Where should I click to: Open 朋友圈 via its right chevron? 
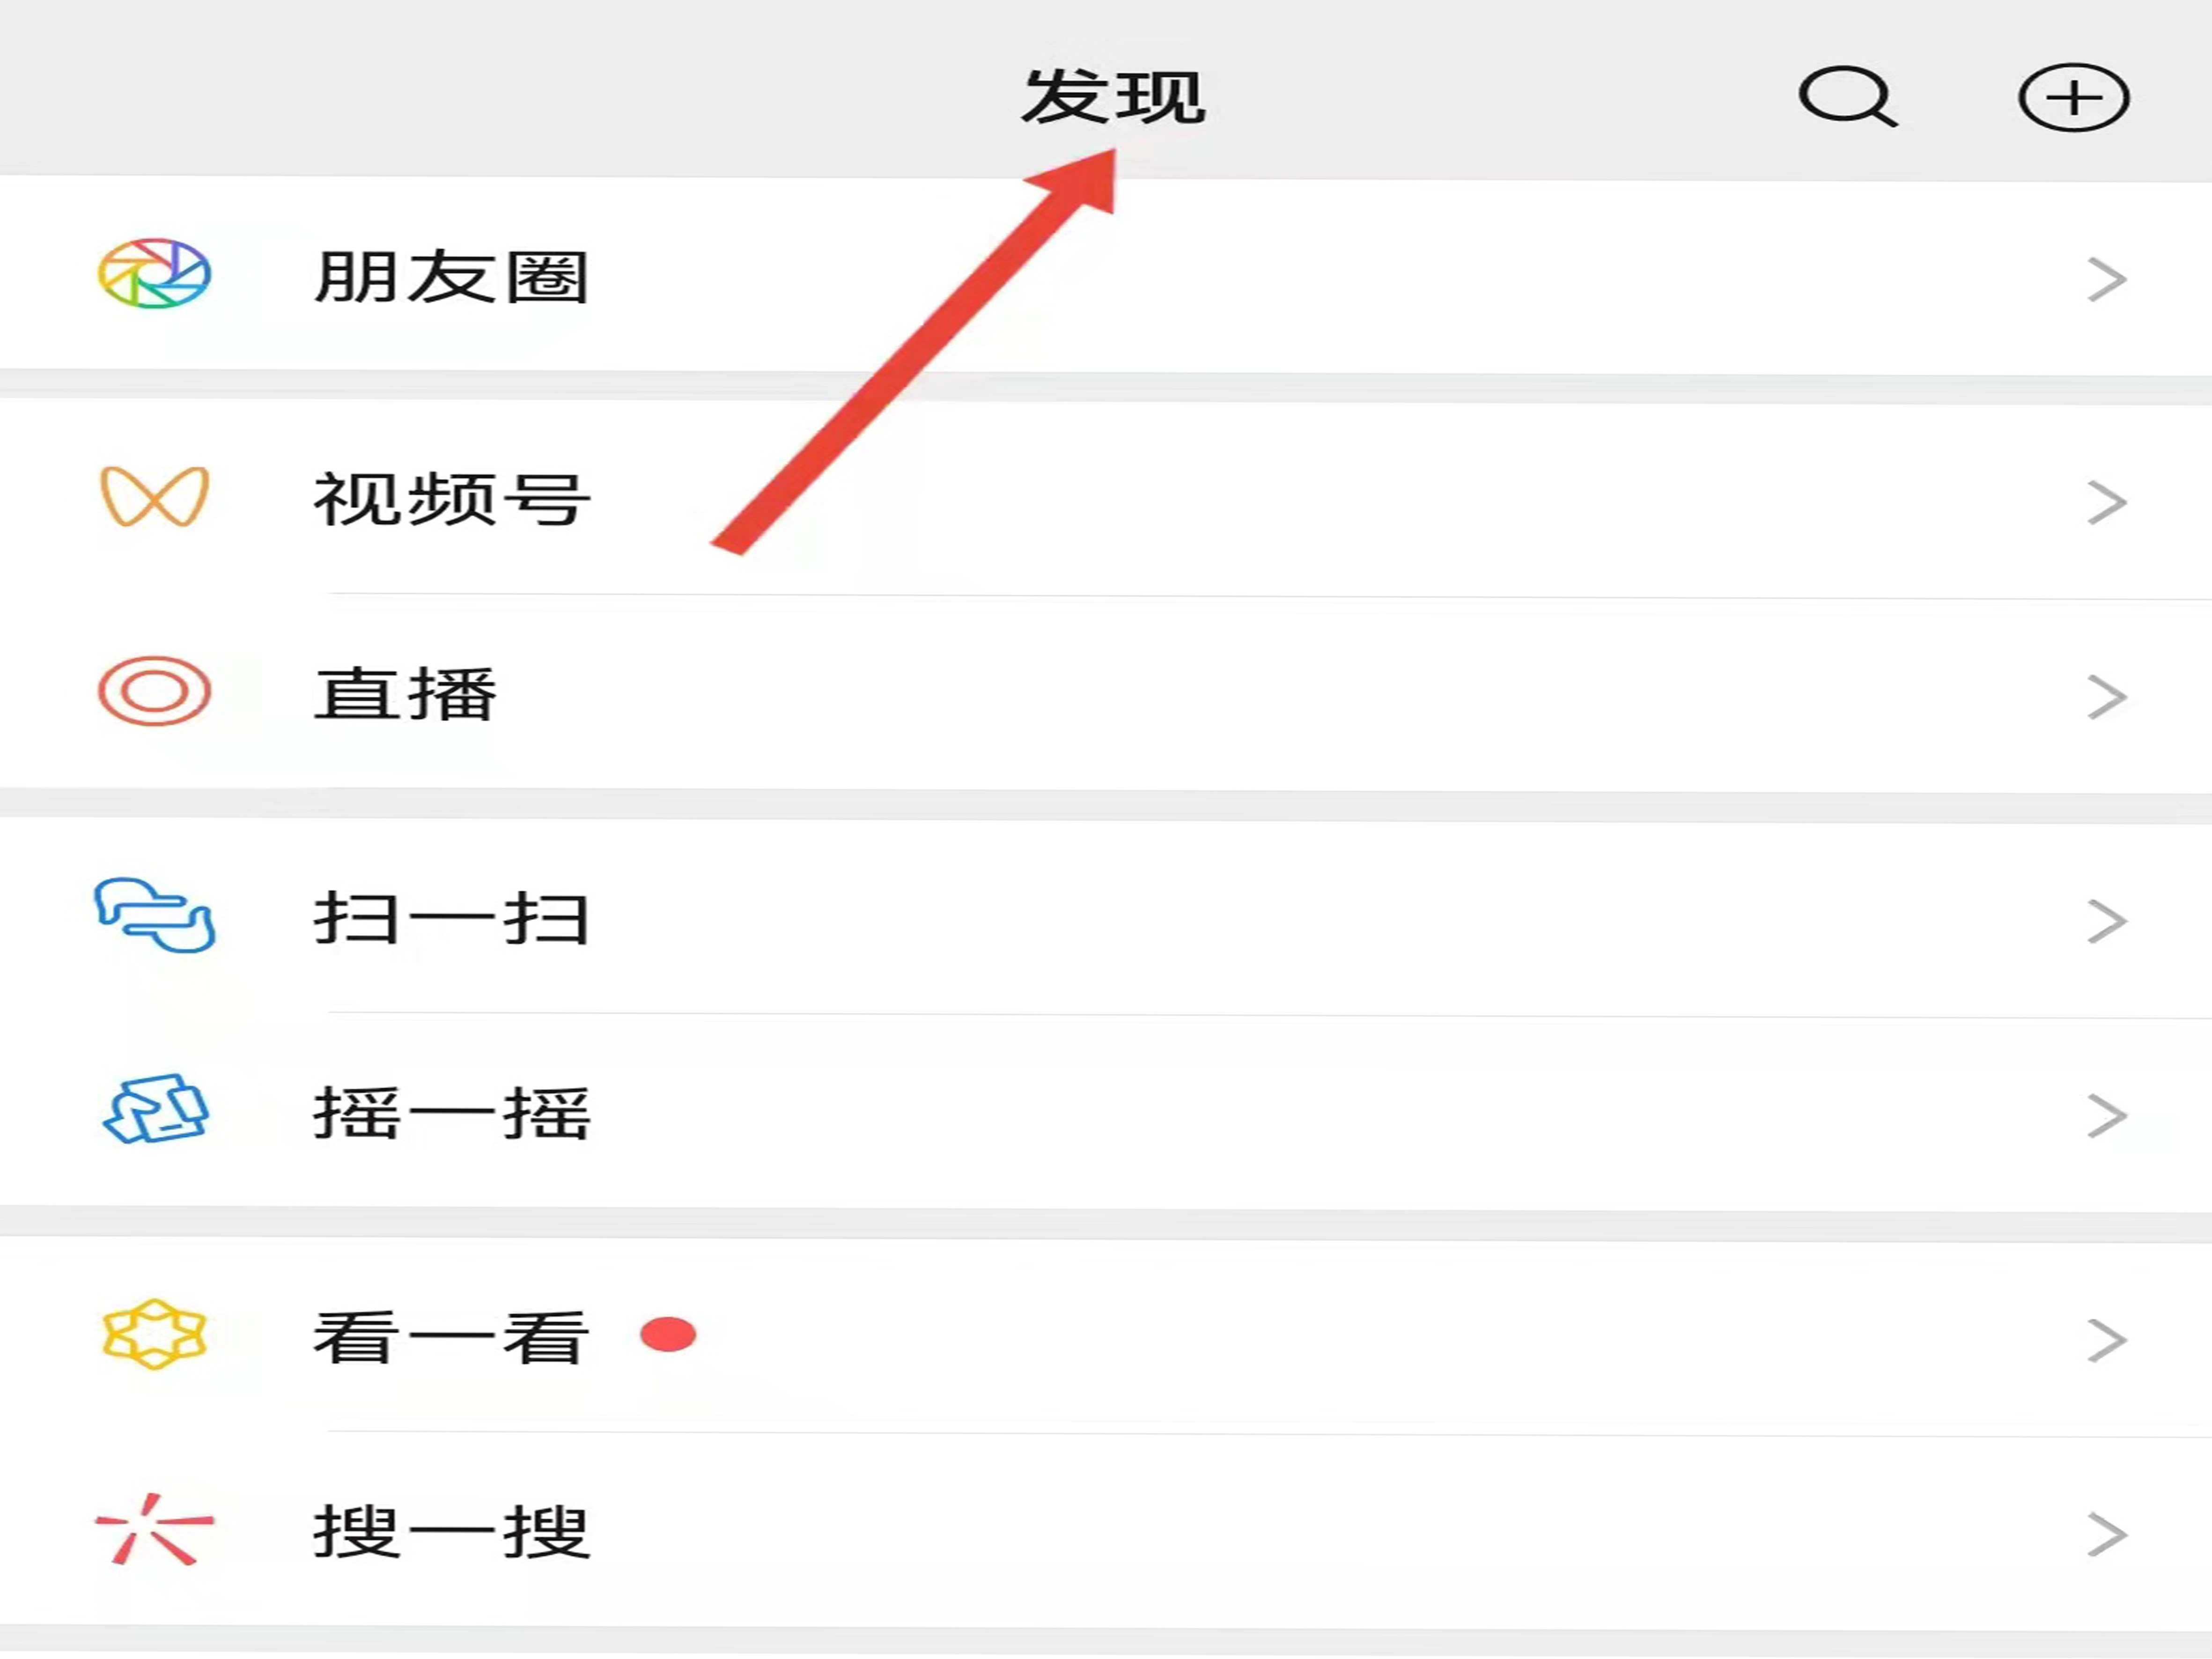click(x=2106, y=279)
